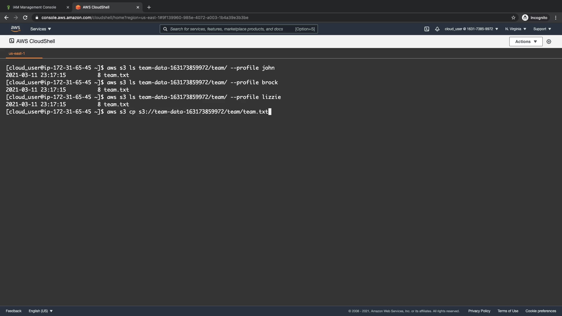Open a new browser tab

click(x=149, y=7)
